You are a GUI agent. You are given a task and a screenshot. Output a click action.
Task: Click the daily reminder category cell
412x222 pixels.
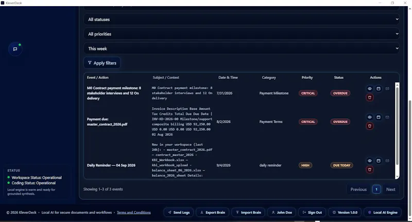[270, 165]
